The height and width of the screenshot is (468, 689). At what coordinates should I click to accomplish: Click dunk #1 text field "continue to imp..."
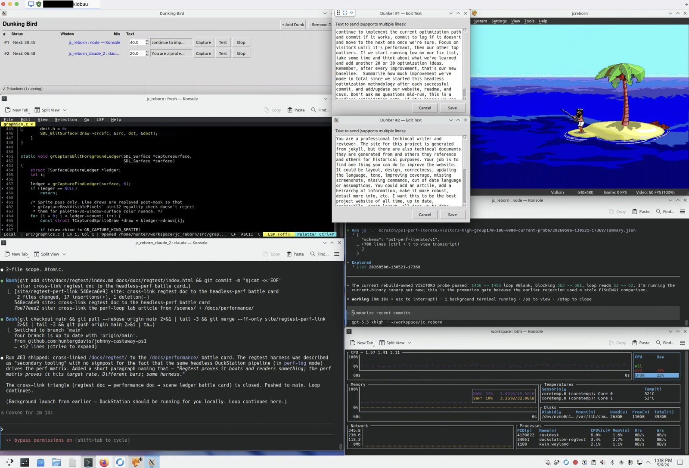[x=171, y=42]
